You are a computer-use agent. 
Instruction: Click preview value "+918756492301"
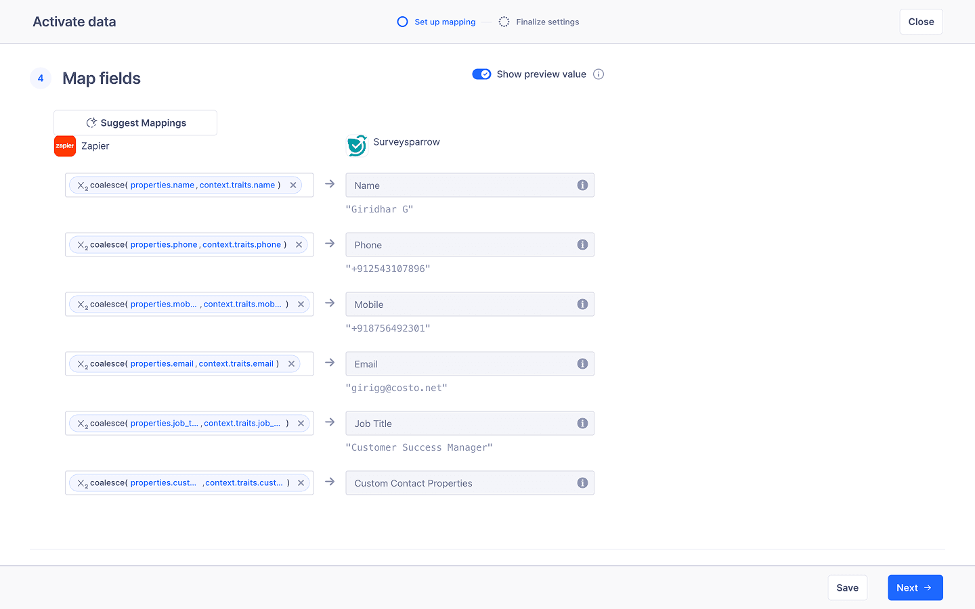pyautogui.click(x=388, y=329)
